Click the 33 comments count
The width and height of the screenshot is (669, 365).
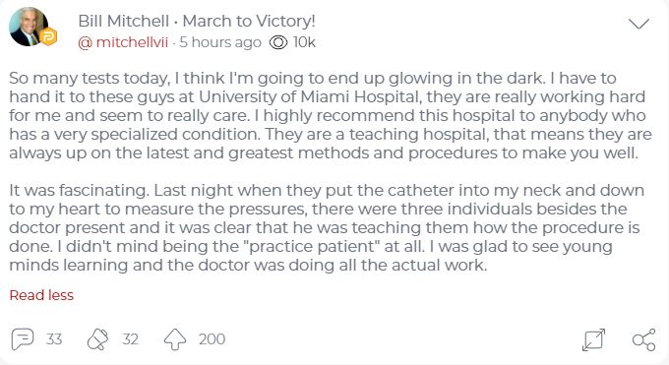tap(54, 339)
